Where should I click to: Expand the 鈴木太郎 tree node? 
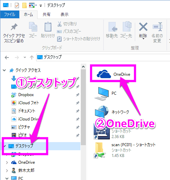coord(7,171)
